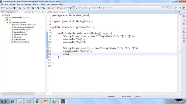This screenshot has width=186, height=104.
Task: Open dropdown arrow next to Debug icon
Action: 30,8
